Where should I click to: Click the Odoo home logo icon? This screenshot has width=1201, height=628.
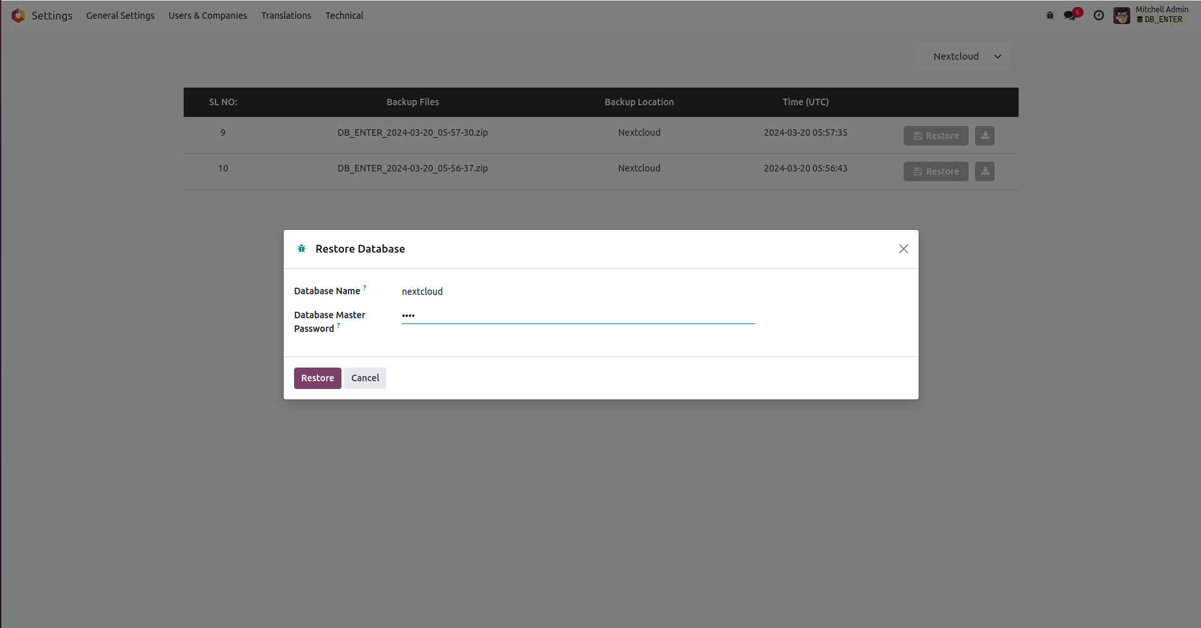coord(18,16)
